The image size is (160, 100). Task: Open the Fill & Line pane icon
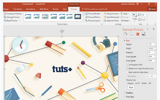pyautogui.click(x=125, y=34)
